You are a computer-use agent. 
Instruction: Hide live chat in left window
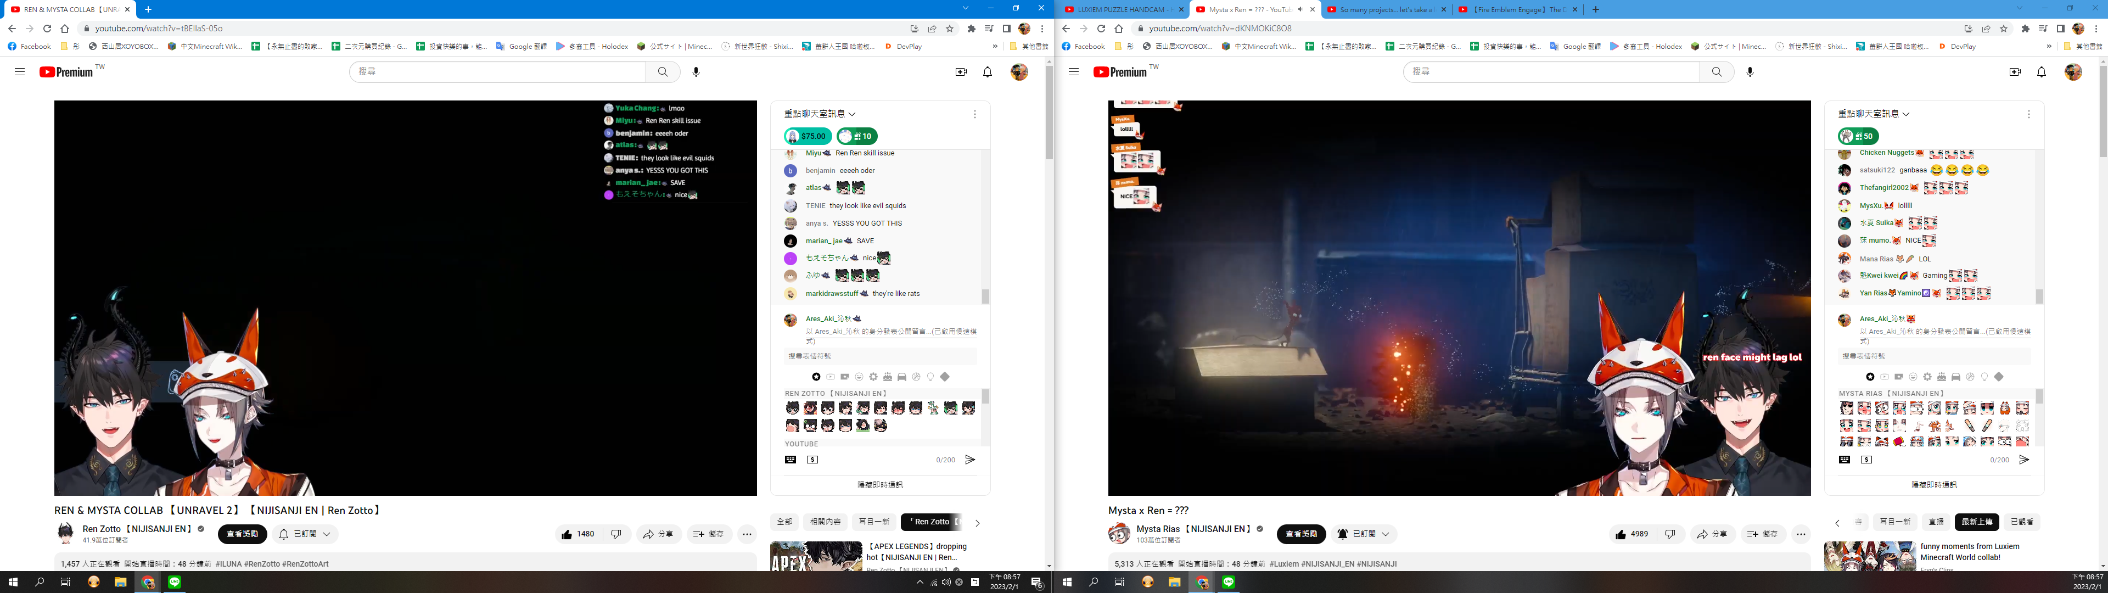coord(879,485)
